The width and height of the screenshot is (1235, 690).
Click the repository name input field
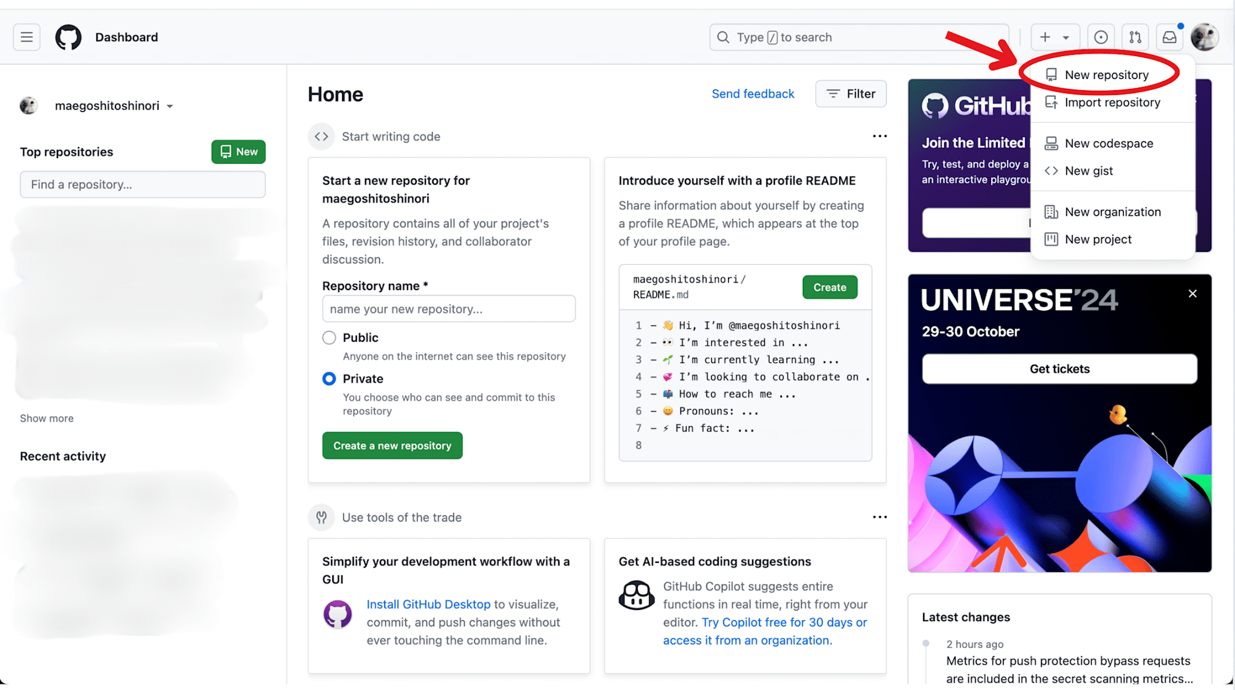(448, 309)
